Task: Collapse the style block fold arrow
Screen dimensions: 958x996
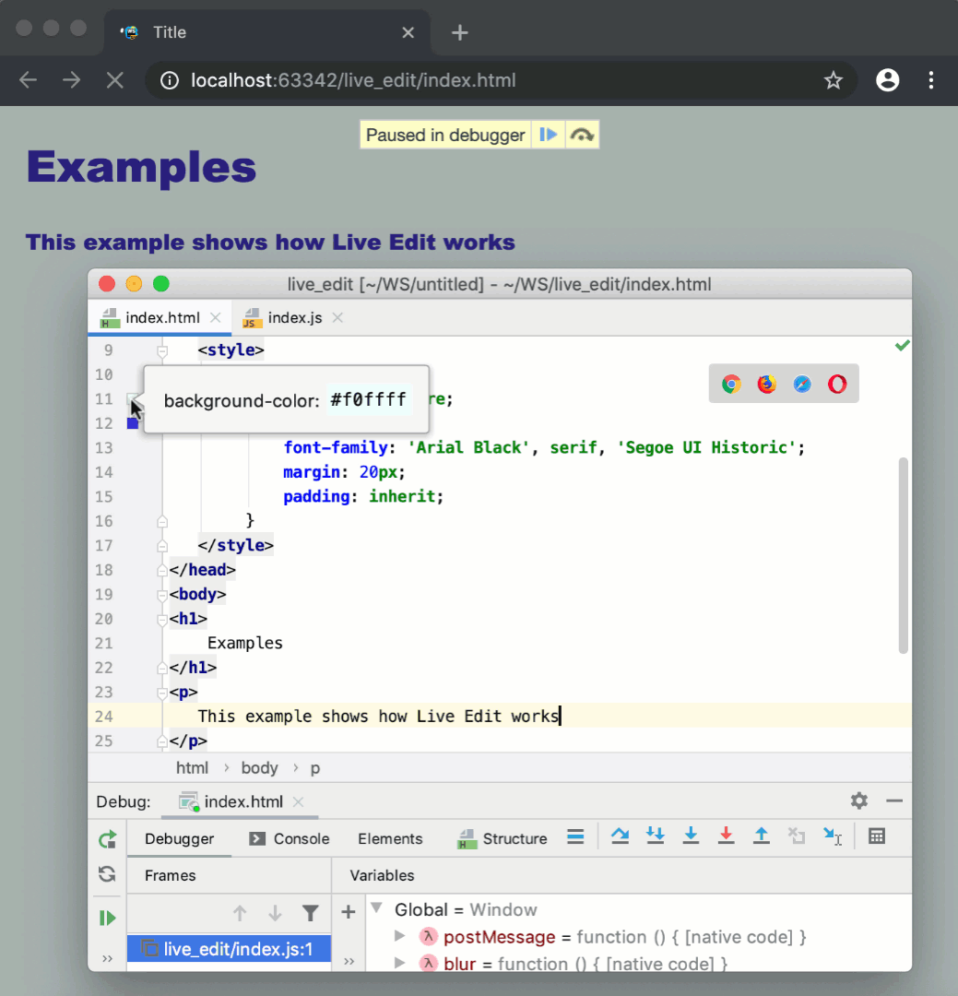Action: [162, 350]
